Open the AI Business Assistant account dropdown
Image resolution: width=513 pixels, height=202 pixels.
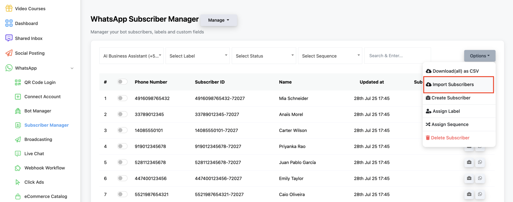click(x=132, y=56)
